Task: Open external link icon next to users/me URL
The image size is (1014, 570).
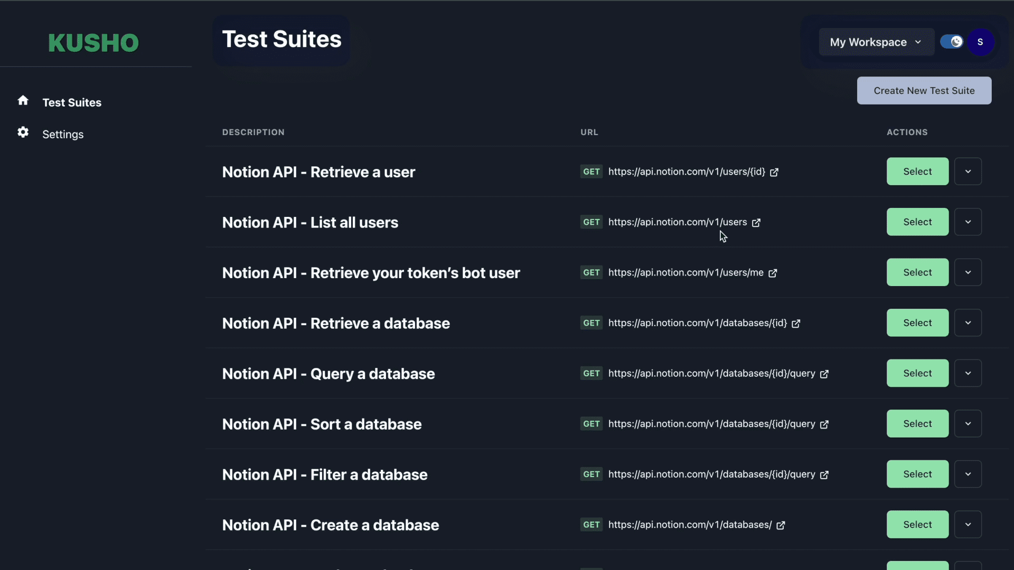Action: (x=773, y=273)
